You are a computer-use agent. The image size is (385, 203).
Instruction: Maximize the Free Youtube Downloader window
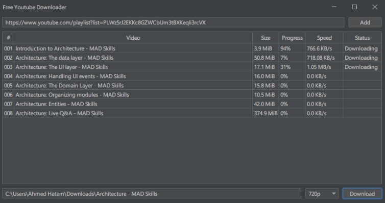354,7
